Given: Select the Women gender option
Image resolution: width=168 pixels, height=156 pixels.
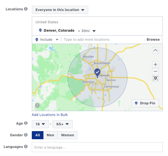Looking at the screenshot, I should (67, 135).
